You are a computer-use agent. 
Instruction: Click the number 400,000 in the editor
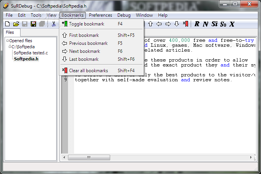point(179,40)
